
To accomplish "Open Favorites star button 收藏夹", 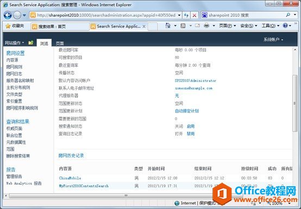I will tap(15, 26).
